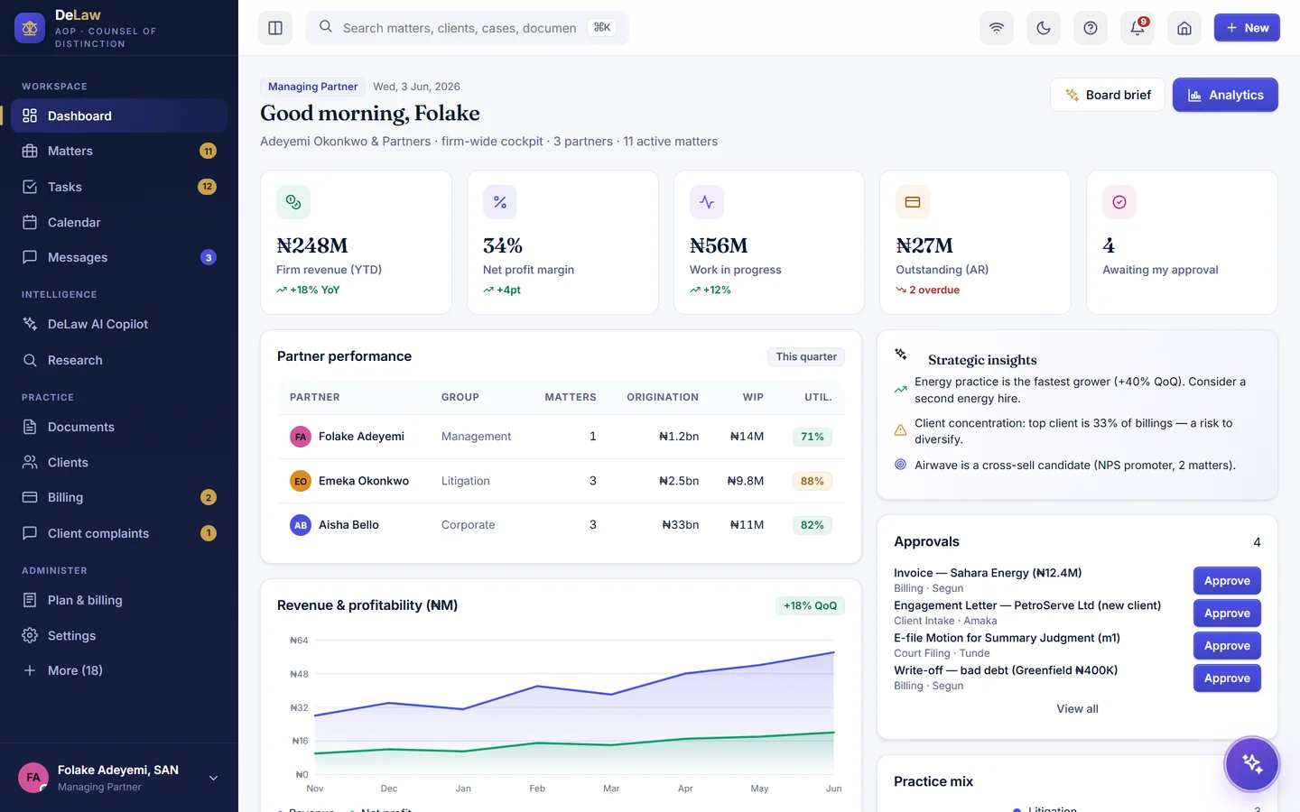Open notifications bell icon

[x=1137, y=28]
